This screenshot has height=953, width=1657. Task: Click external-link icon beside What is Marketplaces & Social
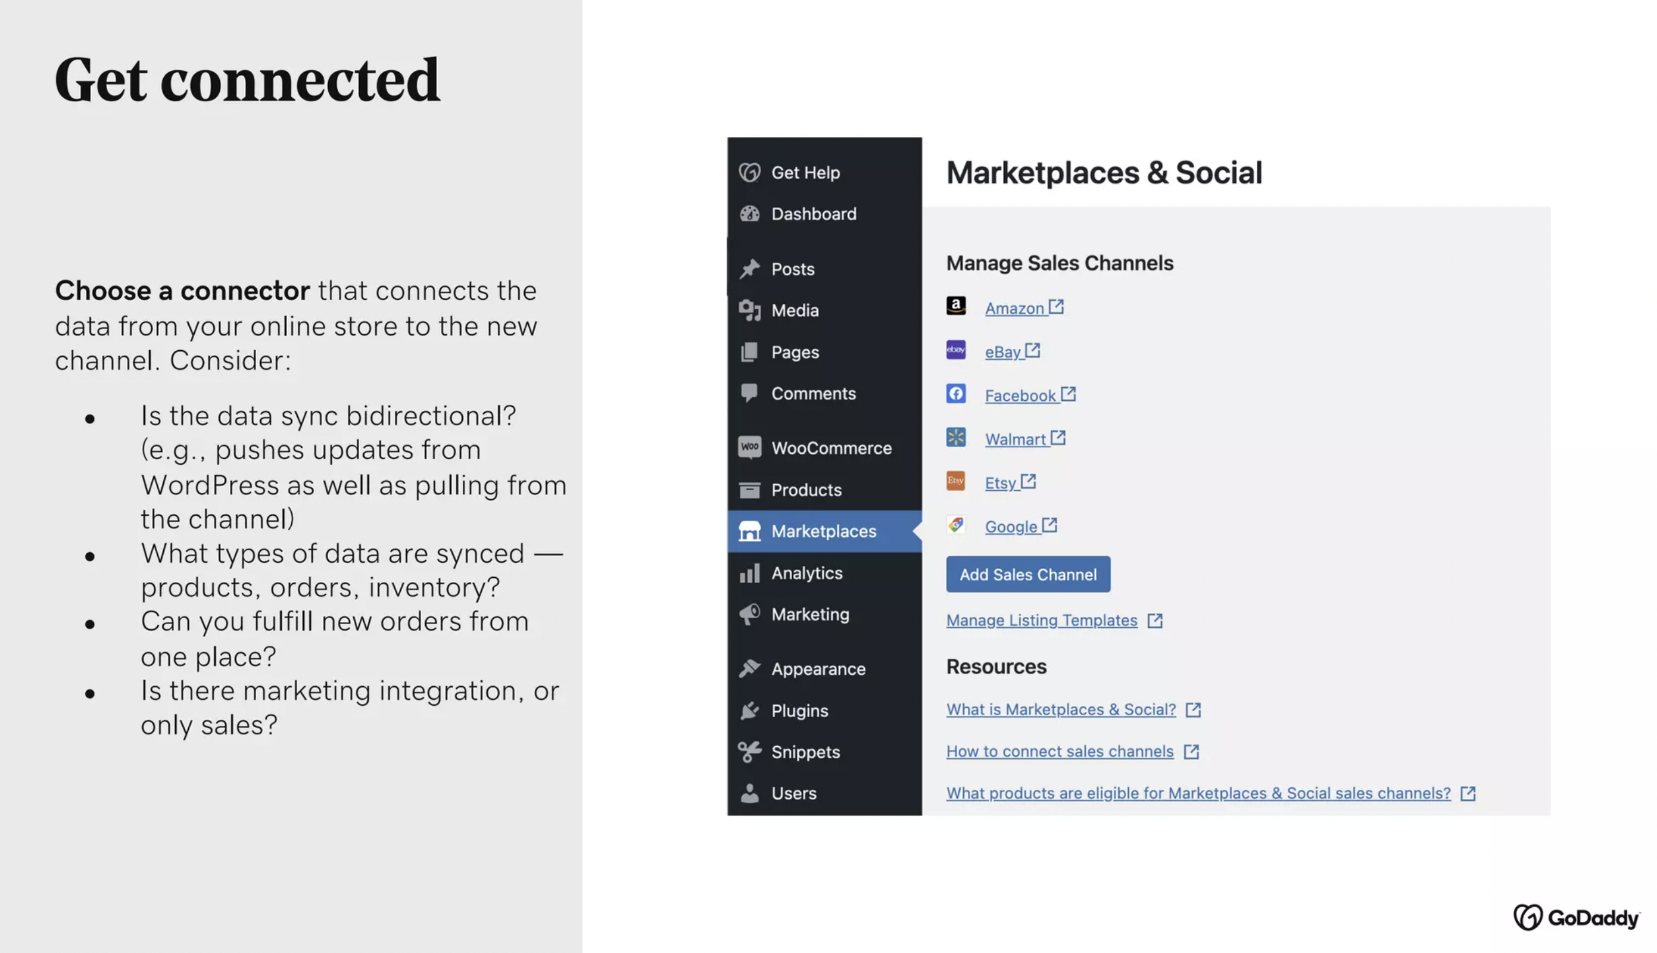point(1193,709)
